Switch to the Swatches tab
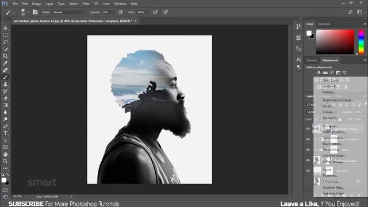 (324, 24)
